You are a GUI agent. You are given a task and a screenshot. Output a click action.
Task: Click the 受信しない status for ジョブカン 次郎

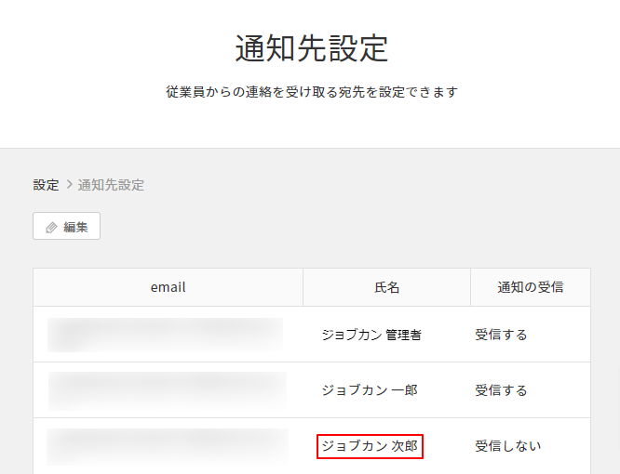(507, 446)
